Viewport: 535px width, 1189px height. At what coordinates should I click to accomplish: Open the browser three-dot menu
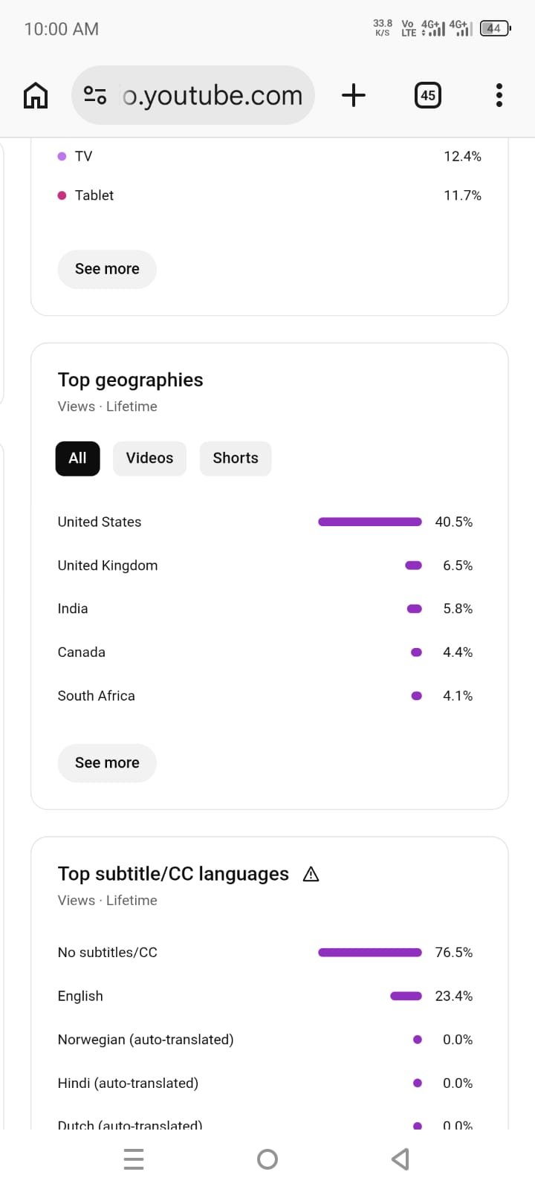pos(499,95)
